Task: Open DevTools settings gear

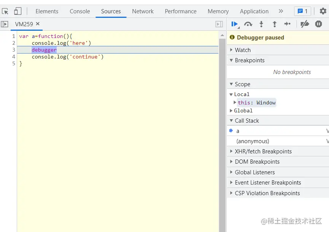Action: click(323, 11)
